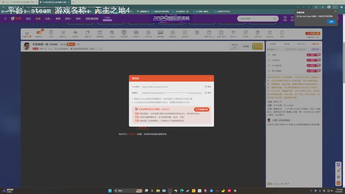Click the 还原 button in Edge popup

tap(331, 22)
